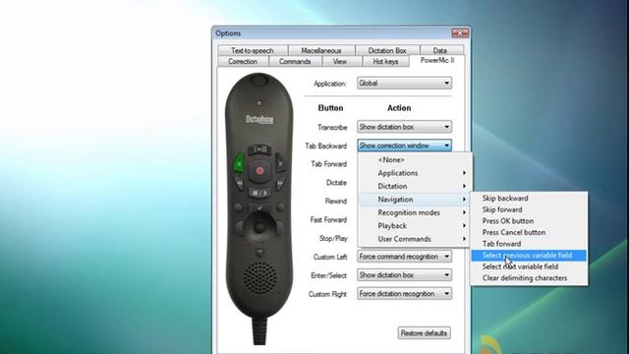Open the Dictation Box tab
629x354 pixels.
pyautogui.click(x=387, y=50)
